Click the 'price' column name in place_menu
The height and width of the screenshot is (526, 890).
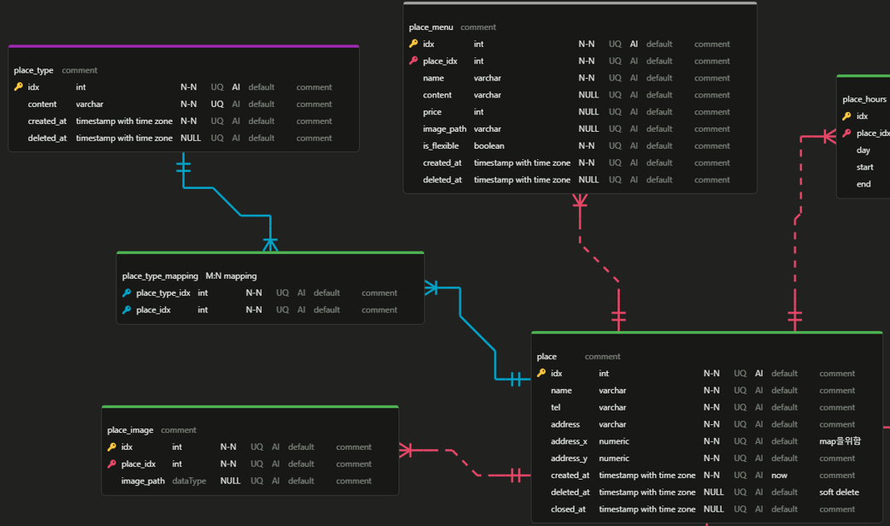coord(432,112)
